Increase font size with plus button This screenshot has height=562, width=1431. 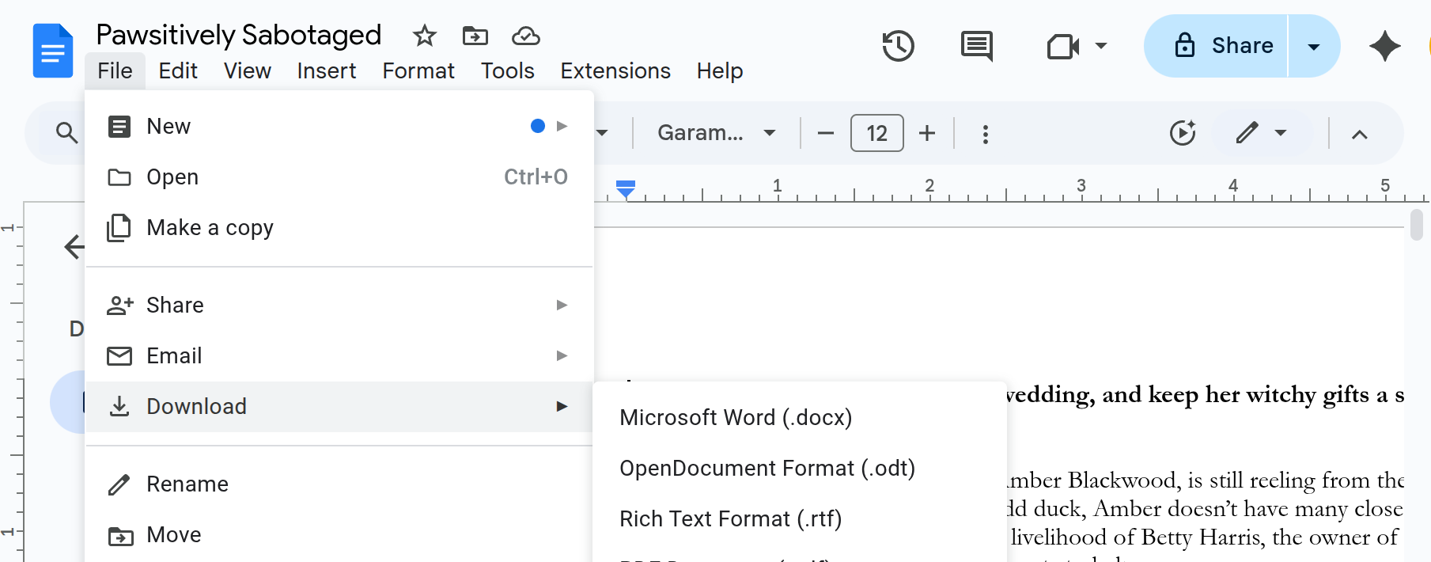927,133
